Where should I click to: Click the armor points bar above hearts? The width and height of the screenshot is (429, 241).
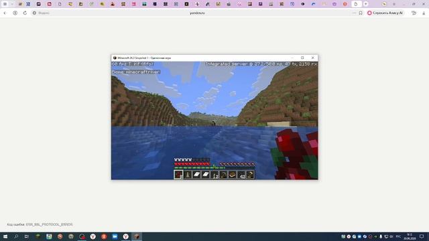(x=192, y=160)
